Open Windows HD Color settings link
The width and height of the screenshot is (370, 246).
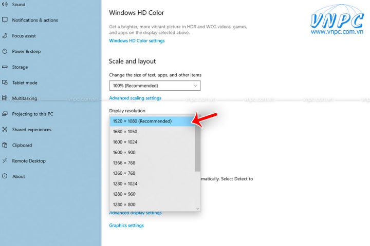137,41
